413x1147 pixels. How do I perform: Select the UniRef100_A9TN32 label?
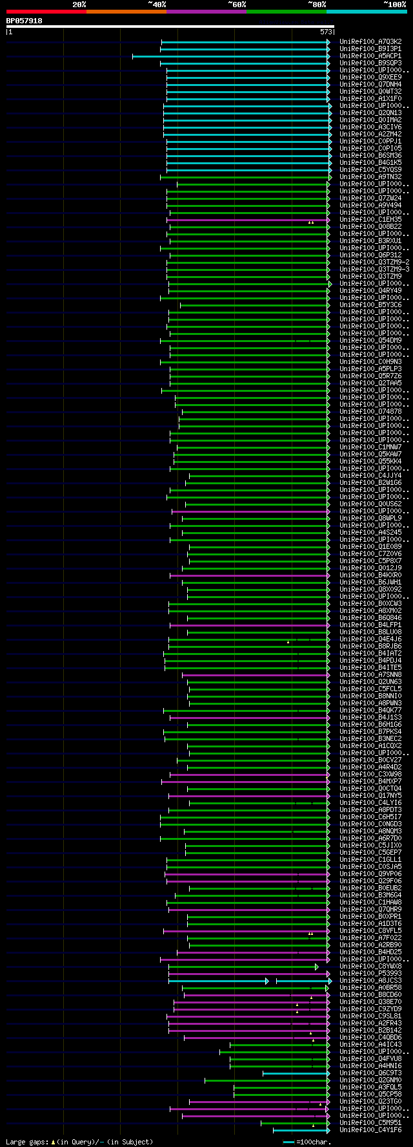point(370,177)
